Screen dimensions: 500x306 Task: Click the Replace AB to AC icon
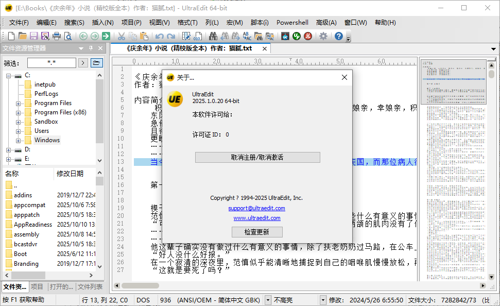[247, 37]
